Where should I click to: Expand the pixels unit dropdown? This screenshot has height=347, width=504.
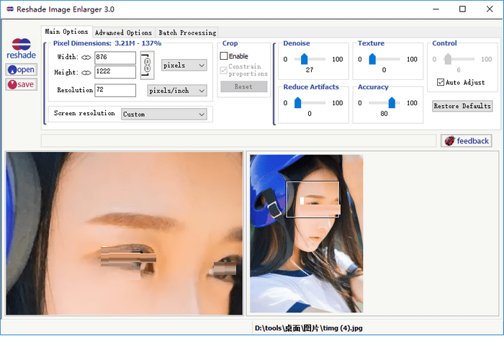(184, 66)
